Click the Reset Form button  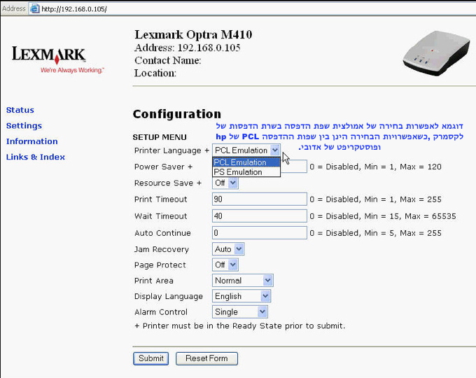[206, 358]
